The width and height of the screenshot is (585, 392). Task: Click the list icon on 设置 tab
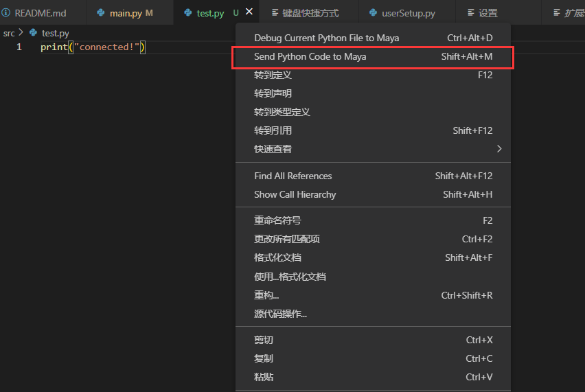pyautogui.click(x=471, y=12)
